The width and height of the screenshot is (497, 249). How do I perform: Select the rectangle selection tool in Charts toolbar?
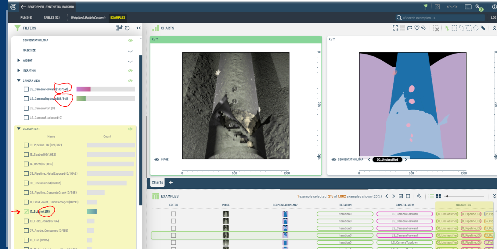454,28
